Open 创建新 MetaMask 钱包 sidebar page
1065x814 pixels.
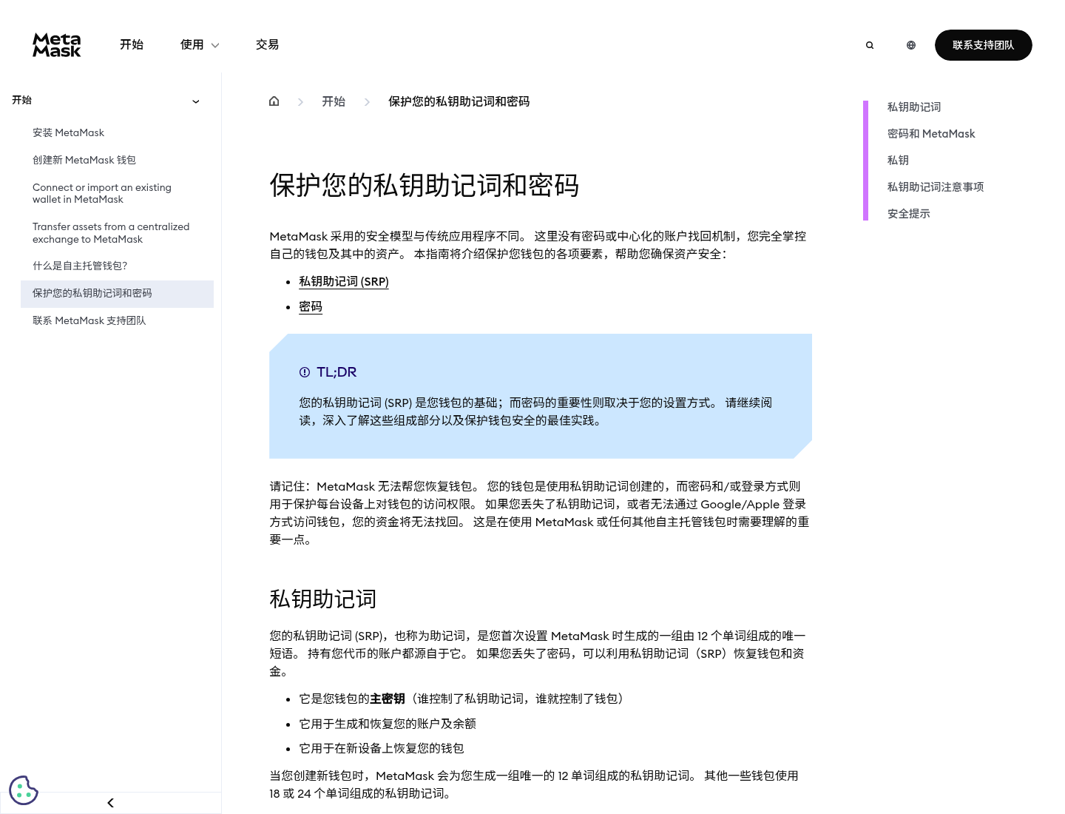click(84, 160)
